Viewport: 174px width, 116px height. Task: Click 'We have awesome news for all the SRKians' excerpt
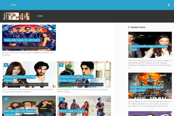[28, 54]
